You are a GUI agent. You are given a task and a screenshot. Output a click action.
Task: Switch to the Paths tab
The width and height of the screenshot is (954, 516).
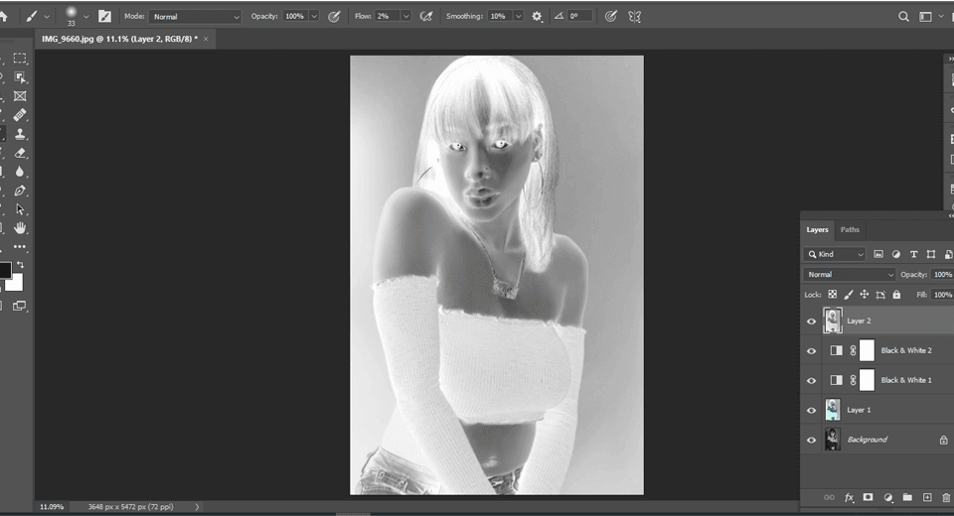[850, 230]
